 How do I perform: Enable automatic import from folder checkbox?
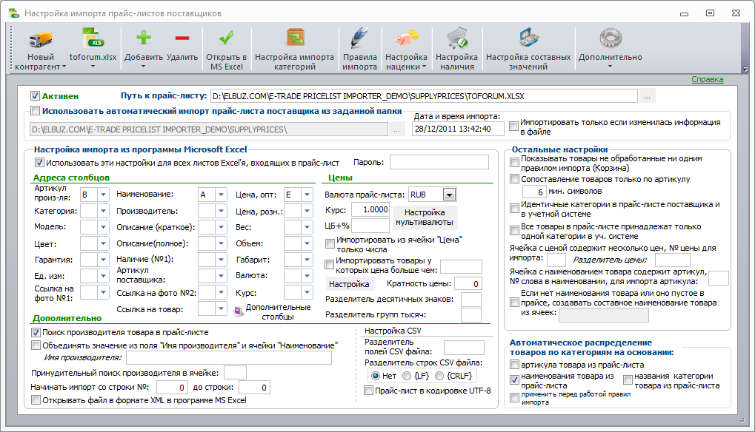coord(35,111)
